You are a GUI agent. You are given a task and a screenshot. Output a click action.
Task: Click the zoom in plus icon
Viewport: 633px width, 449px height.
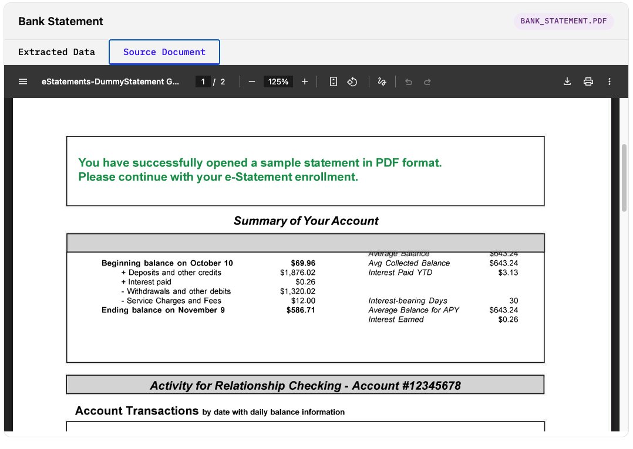[x=304, y=81]
